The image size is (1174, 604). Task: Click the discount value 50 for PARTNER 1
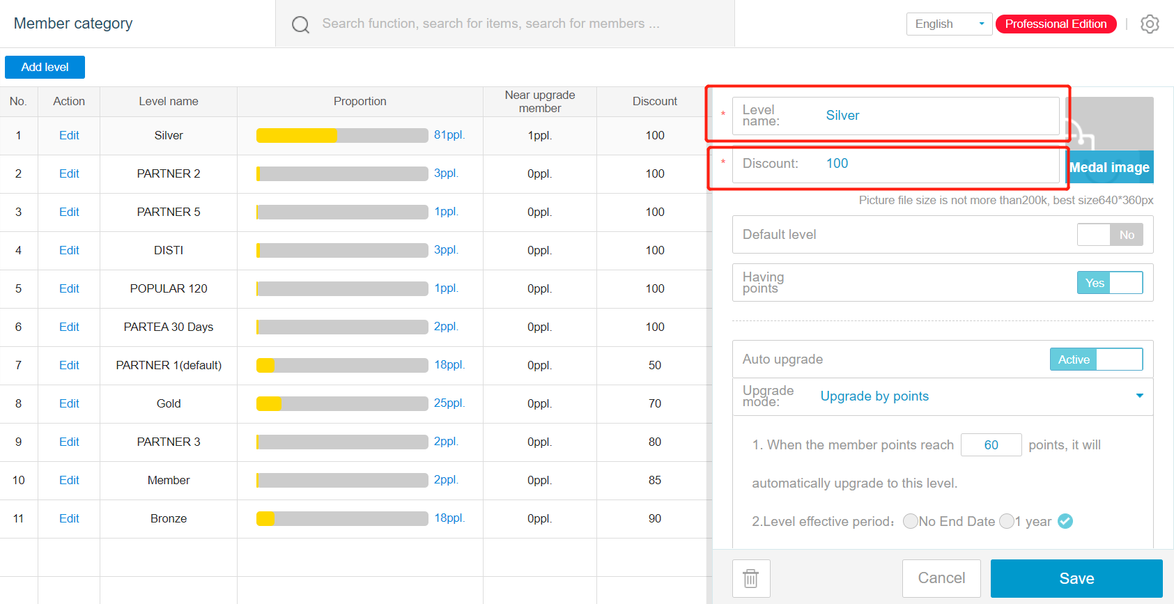point(655,365)
